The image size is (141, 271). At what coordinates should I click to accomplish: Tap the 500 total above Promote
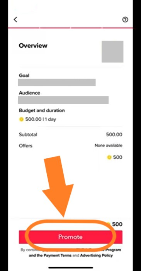pos(117,224)
